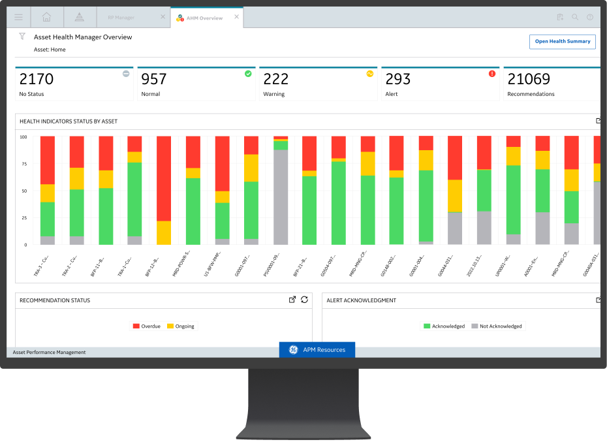Toggle the Overdue legend item
Viewport: 607px width, 444px height.
click(146, 326)
